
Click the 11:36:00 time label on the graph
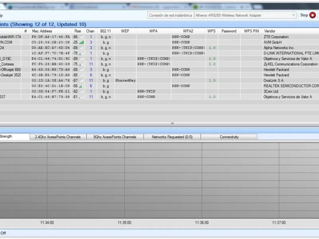(202, 223)
